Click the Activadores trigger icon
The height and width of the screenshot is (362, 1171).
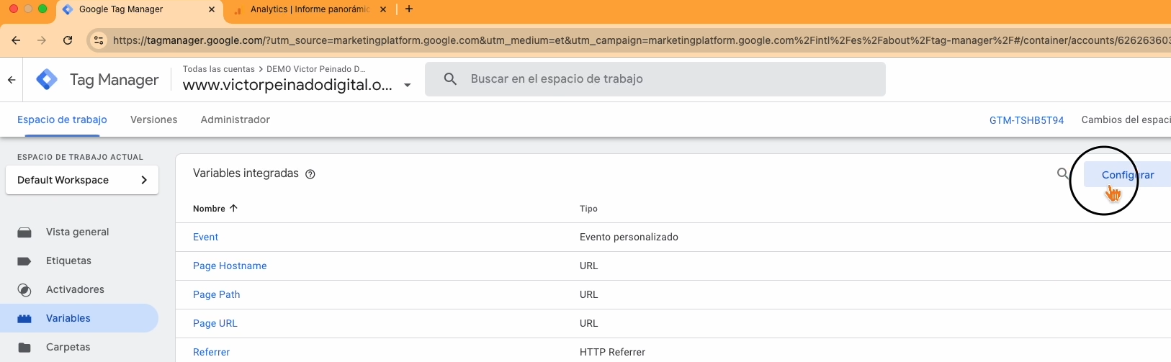point(24,290)
